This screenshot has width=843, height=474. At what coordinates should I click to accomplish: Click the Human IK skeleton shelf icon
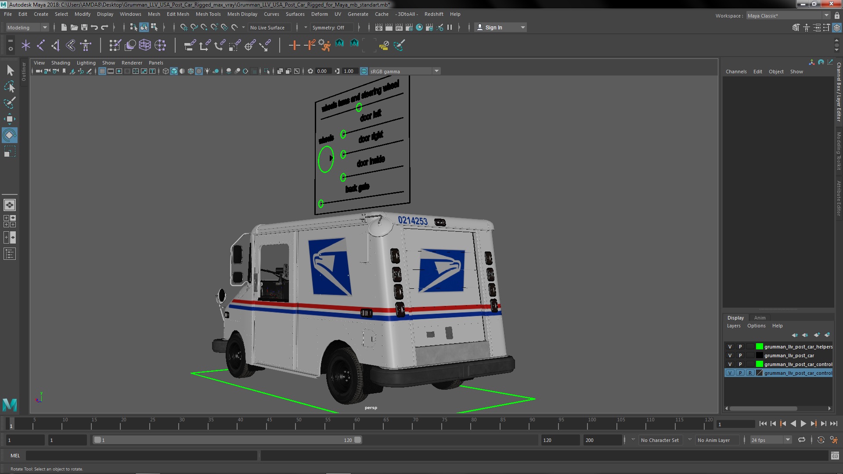tap(86, 45)
